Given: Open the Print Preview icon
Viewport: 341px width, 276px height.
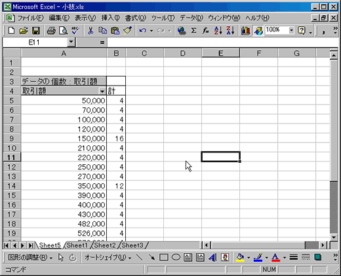Looking at the screenshot, I should (64, 31).
